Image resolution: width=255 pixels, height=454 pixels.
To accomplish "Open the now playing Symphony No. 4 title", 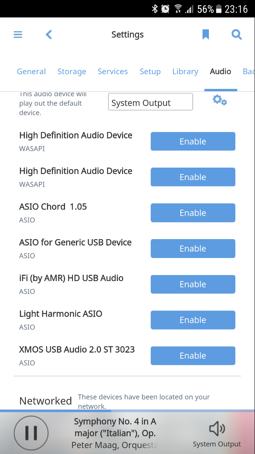I will tap(115, 427).
